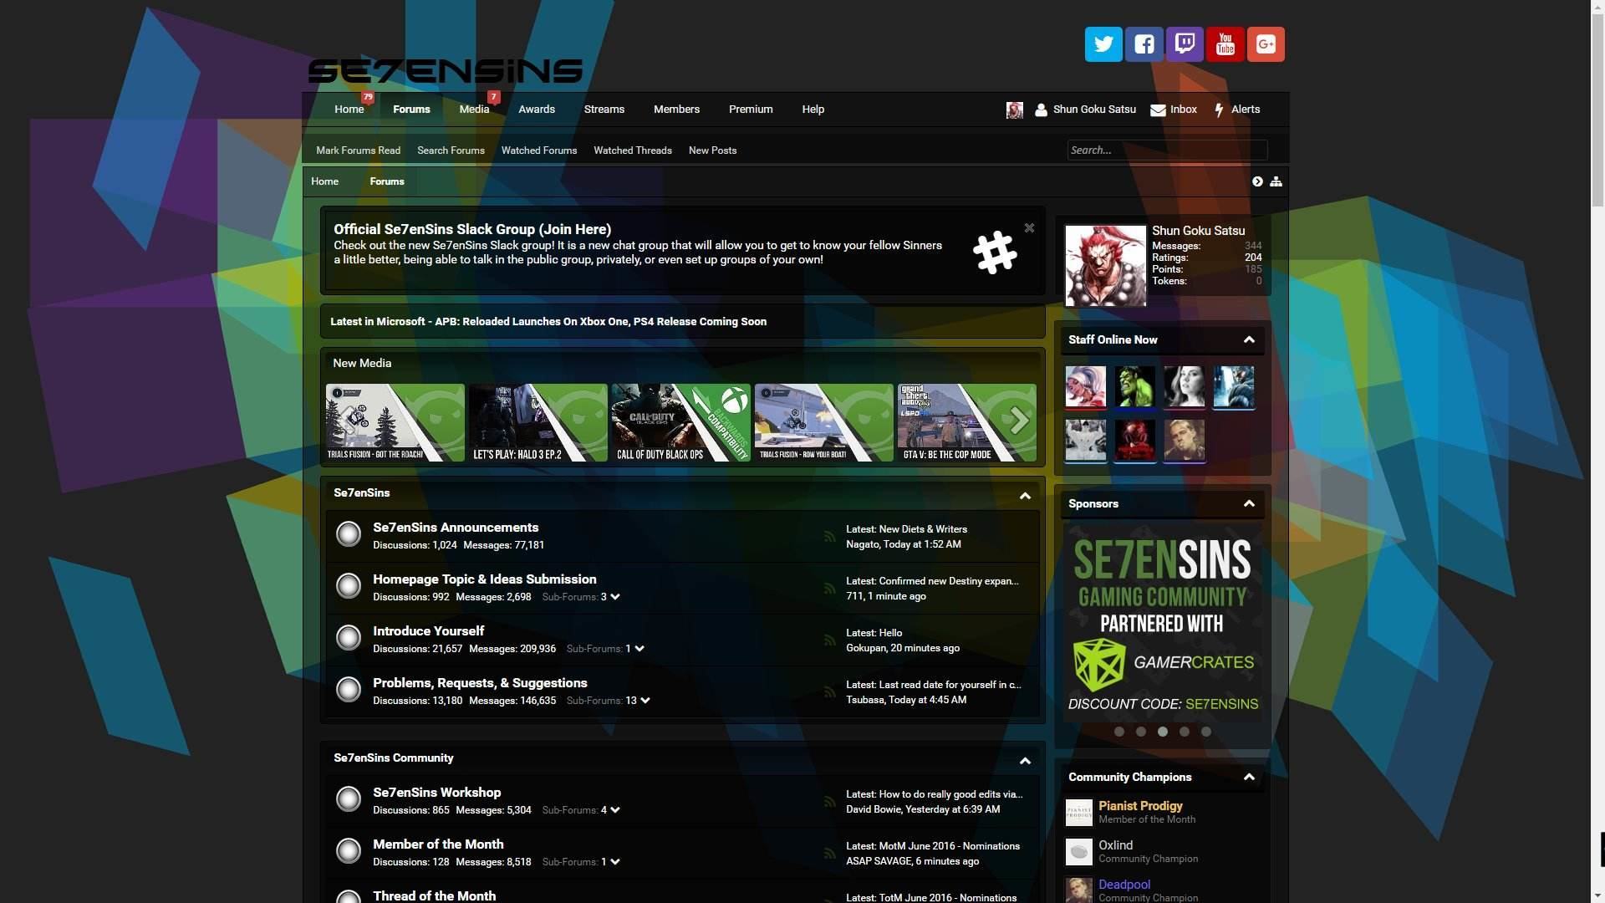Click the RSS feed icon for Problems, Requests, & Suggestions
Image resolution: width=1605 pixels, height=903 pixels.
click(x=829, y=692)
